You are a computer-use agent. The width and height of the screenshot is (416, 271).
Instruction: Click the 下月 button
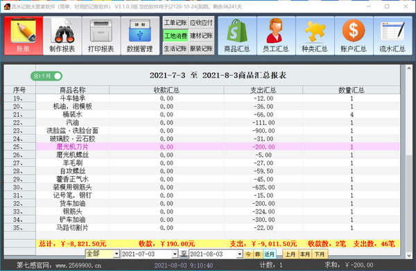320,254
